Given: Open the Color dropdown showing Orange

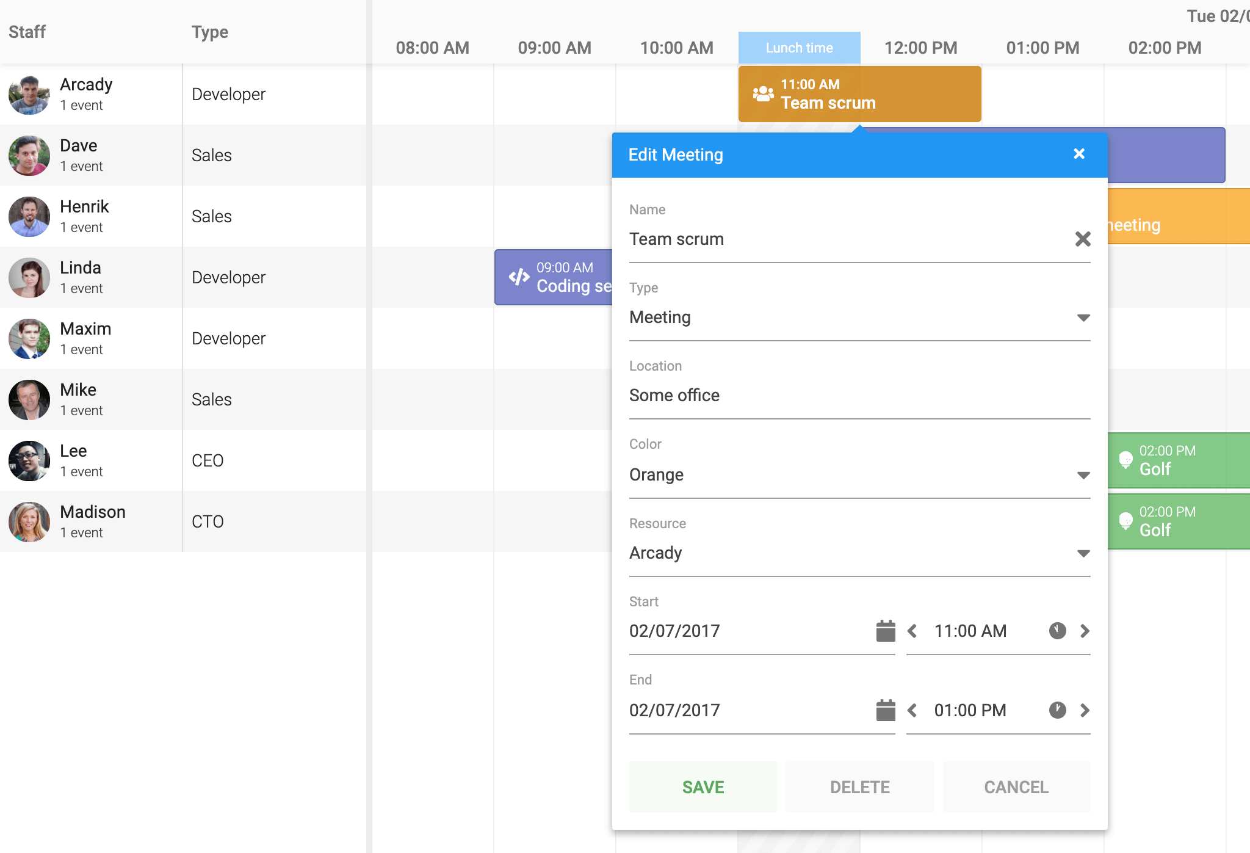Looking at the screenshot, I should click(x=1083, y=474).
